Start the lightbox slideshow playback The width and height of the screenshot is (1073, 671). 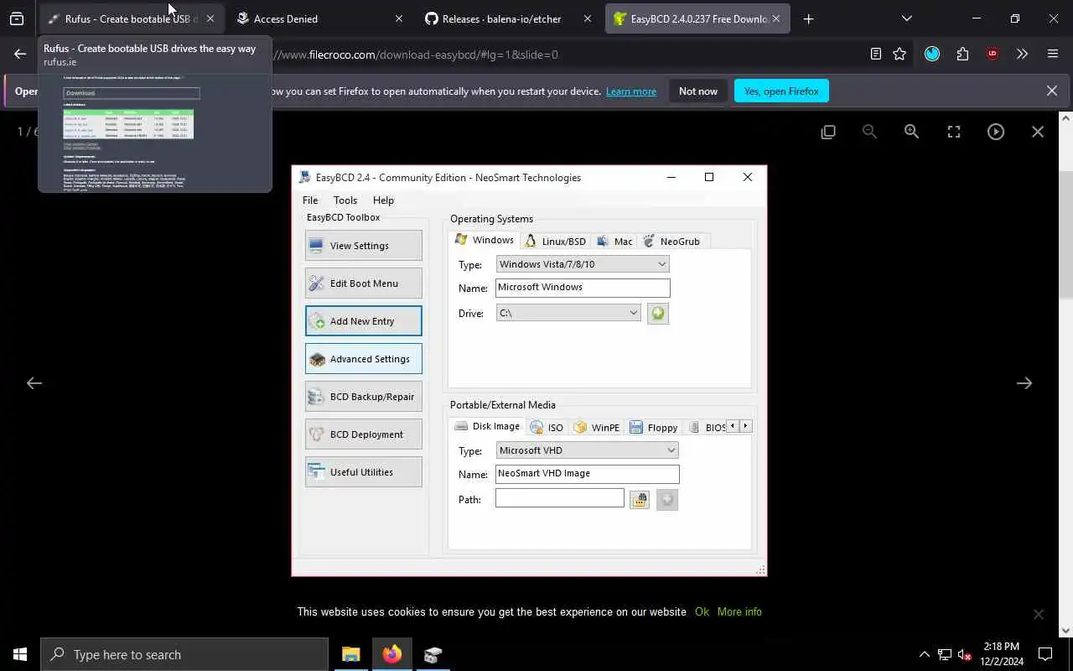point(996,132)
